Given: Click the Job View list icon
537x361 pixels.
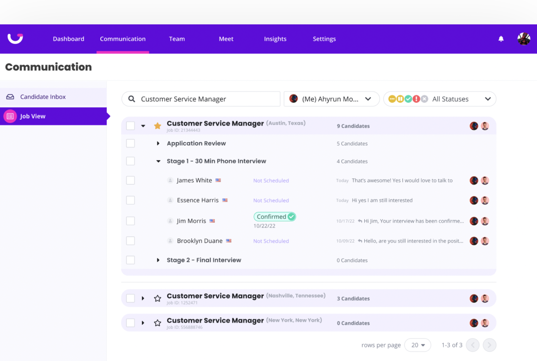Looking at the screenshot, I should click(x=10, y=116).
